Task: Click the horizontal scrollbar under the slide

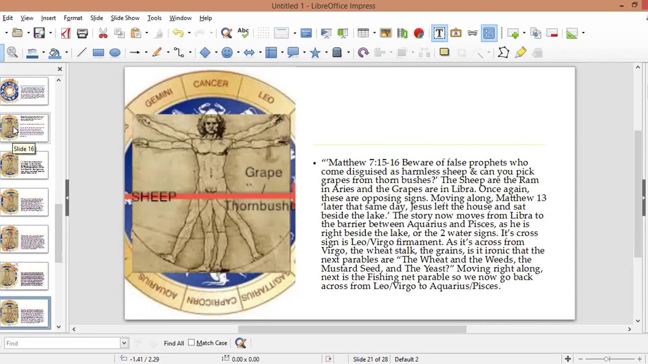Action: tap(352, 329)
